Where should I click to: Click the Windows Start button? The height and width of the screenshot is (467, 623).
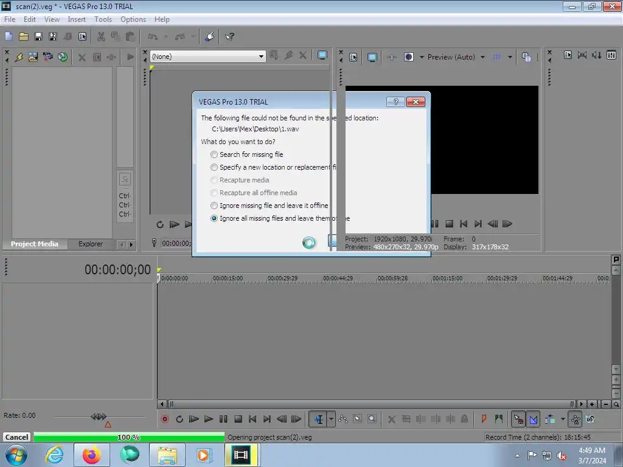tap(16, 455)
